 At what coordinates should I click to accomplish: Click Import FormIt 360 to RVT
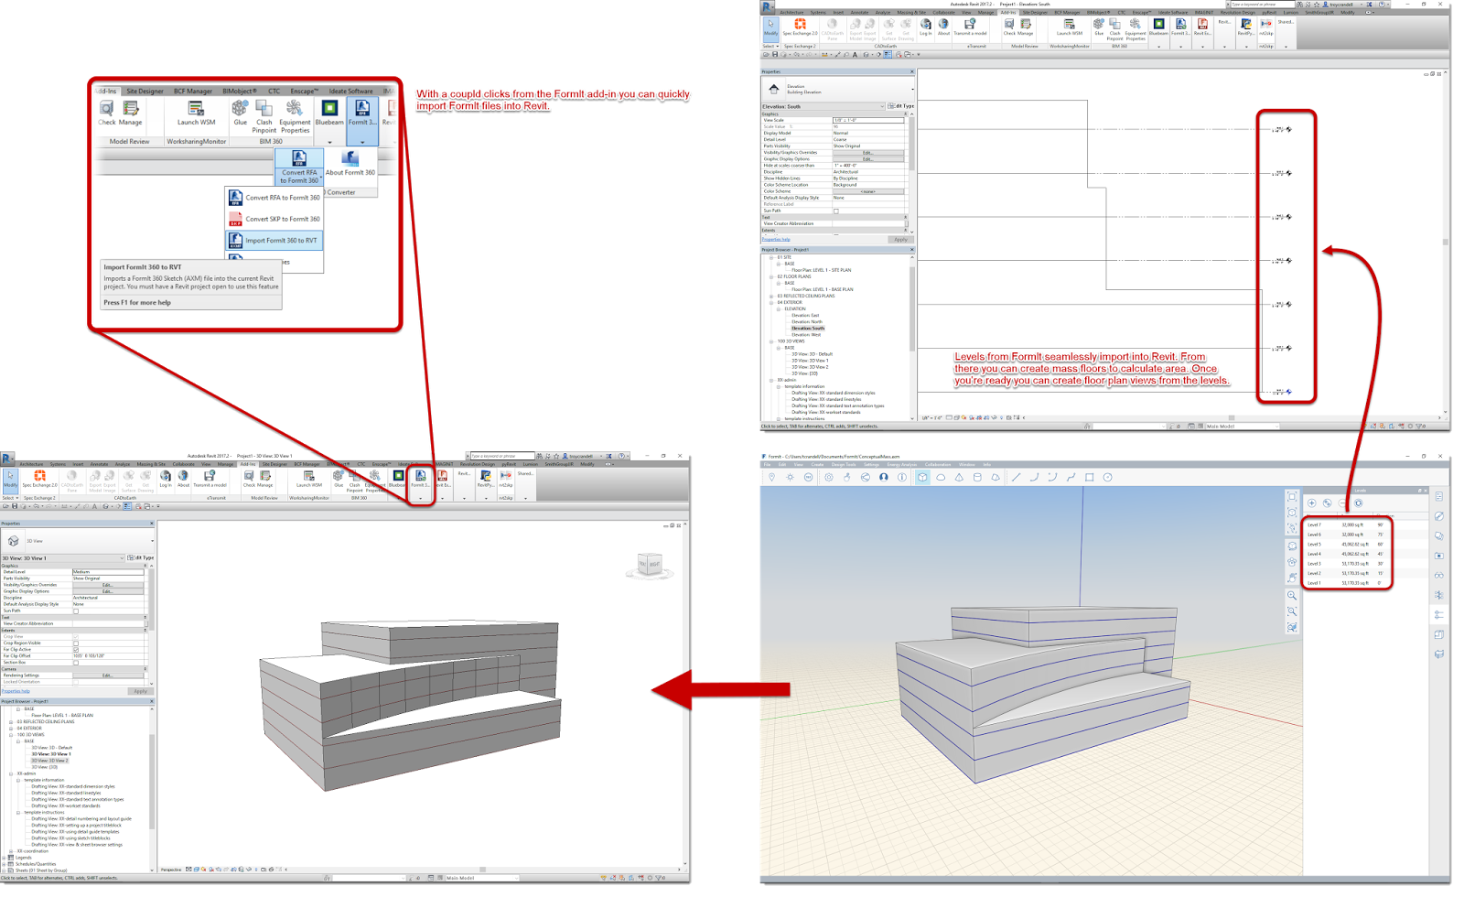coord(273,240)
